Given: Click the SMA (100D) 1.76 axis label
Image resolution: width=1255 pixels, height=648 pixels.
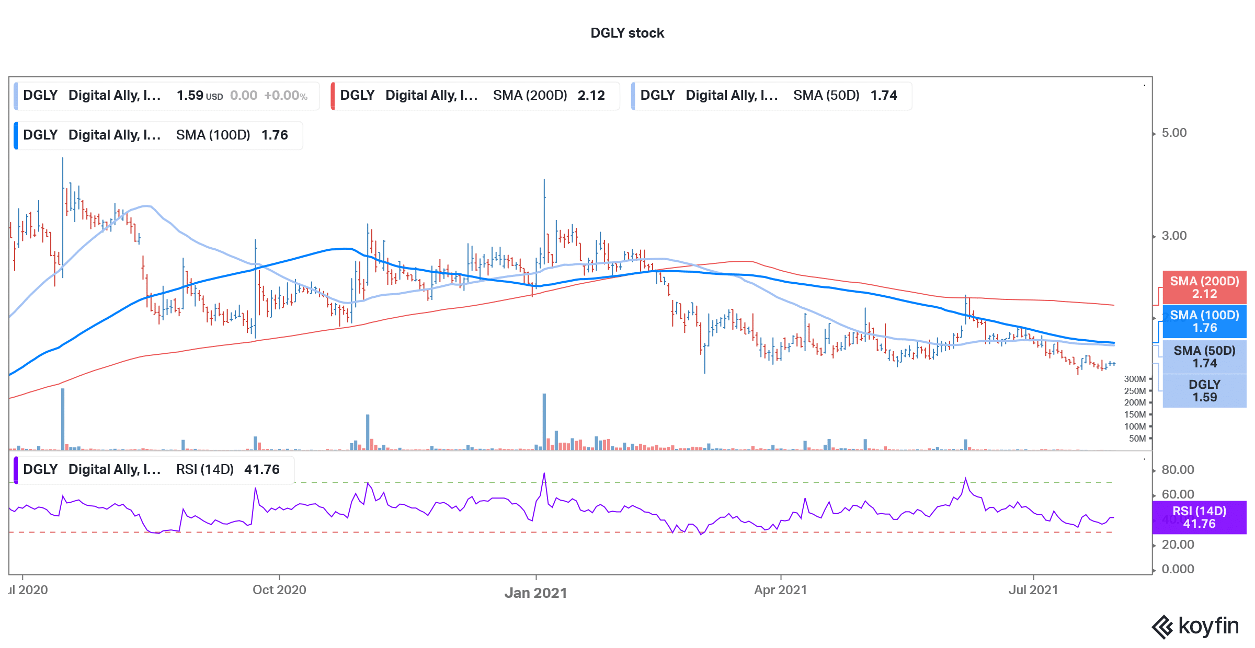Looking at the screenshot, I should [x=1204, y=321].
